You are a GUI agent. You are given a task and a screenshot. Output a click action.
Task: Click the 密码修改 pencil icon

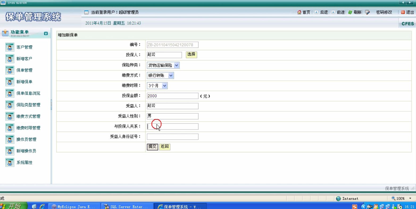(x=367, y=12)
